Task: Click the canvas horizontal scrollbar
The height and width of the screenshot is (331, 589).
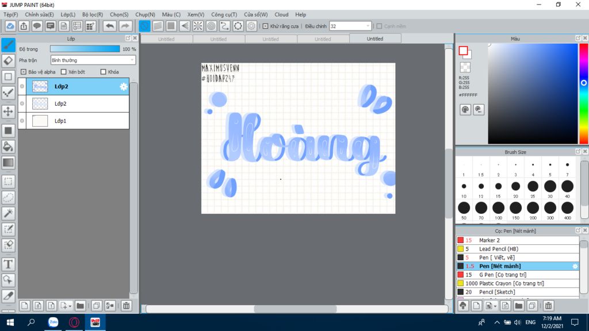Action: [x=294, y=309]
